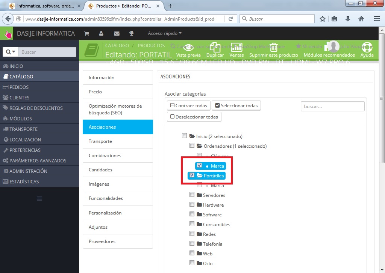Screen dimensions: 385x273
Task: Click Suprimir este producto trash icon
Action: pyautogui.click(x=274, y=47)
